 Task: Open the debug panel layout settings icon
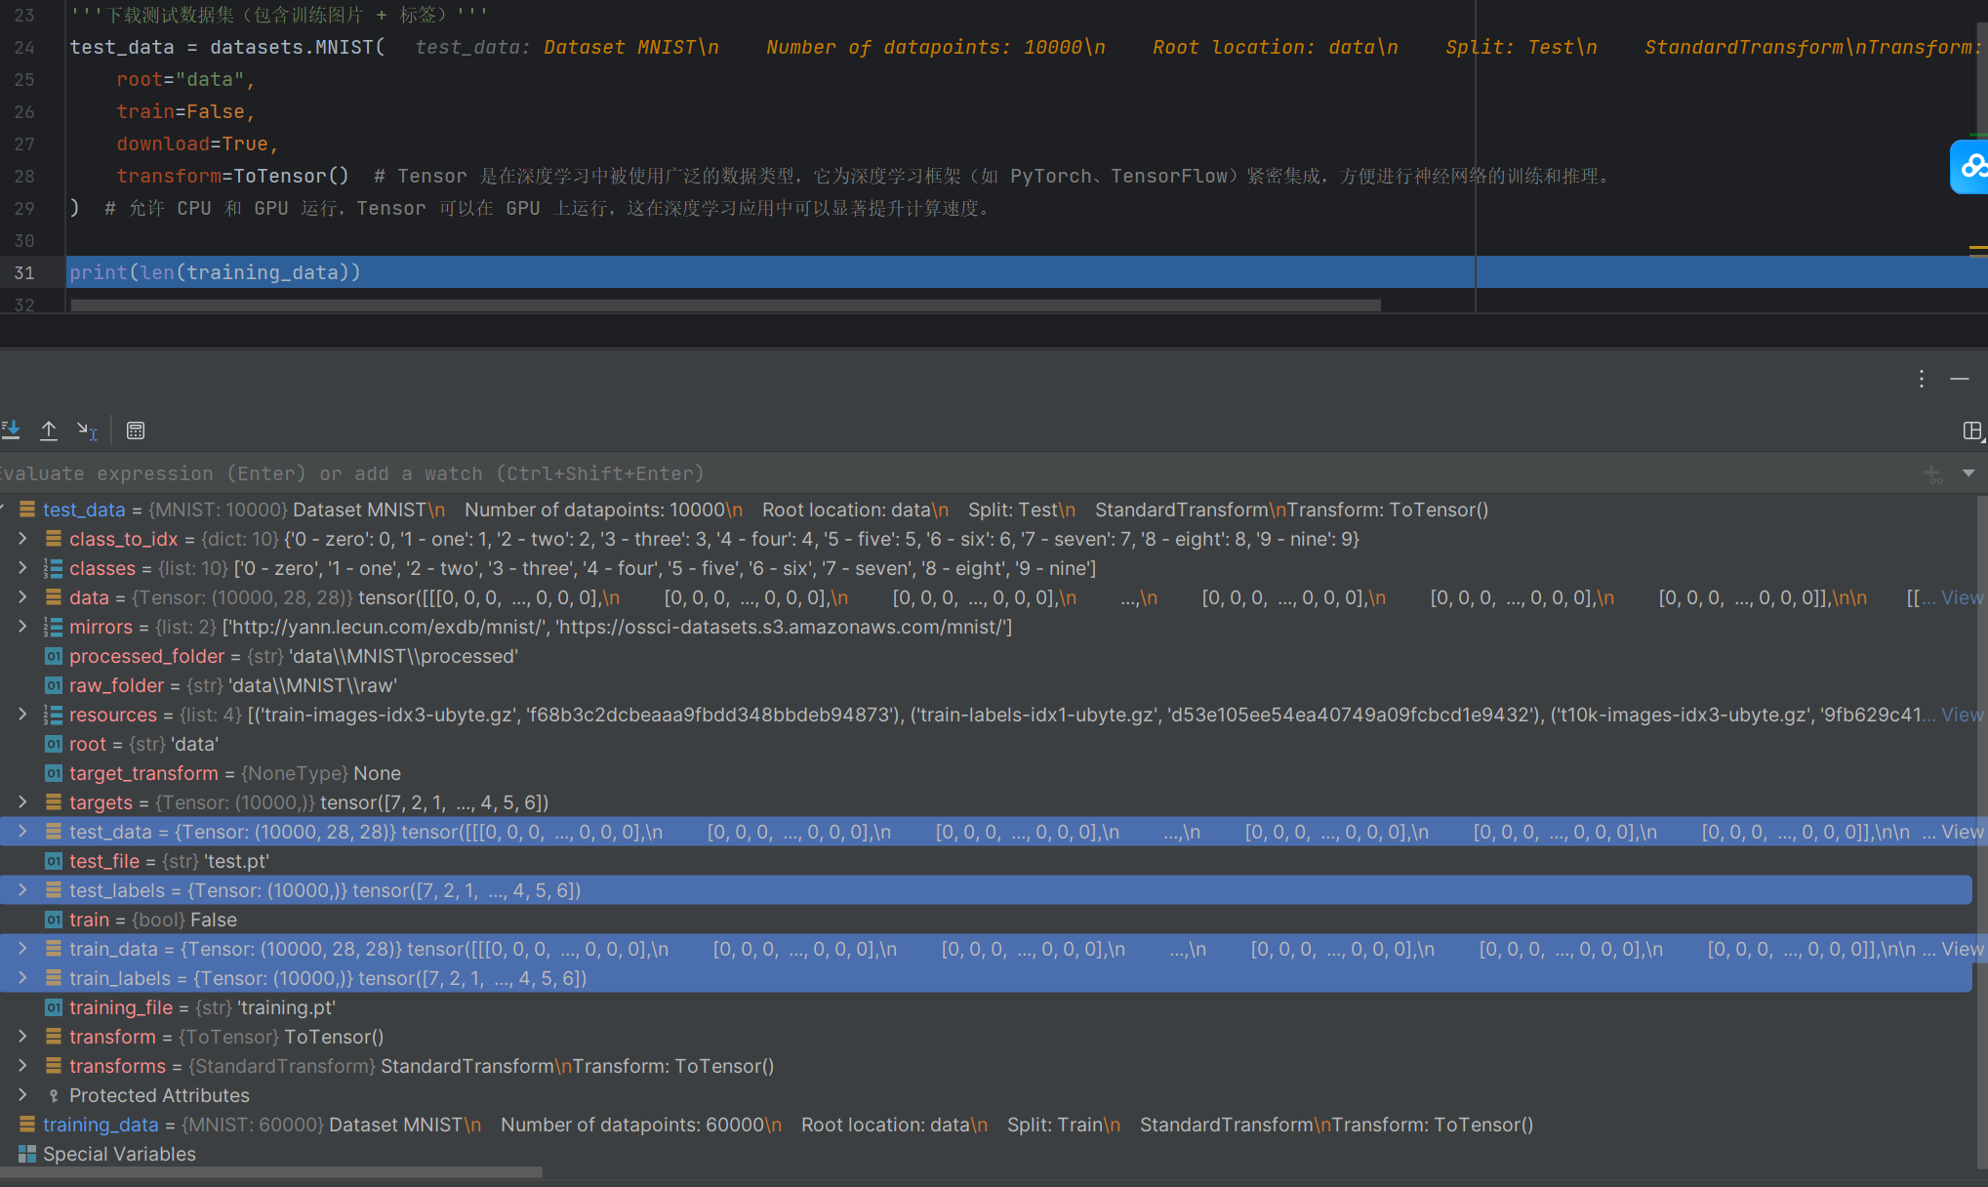tap(1971, 430)
